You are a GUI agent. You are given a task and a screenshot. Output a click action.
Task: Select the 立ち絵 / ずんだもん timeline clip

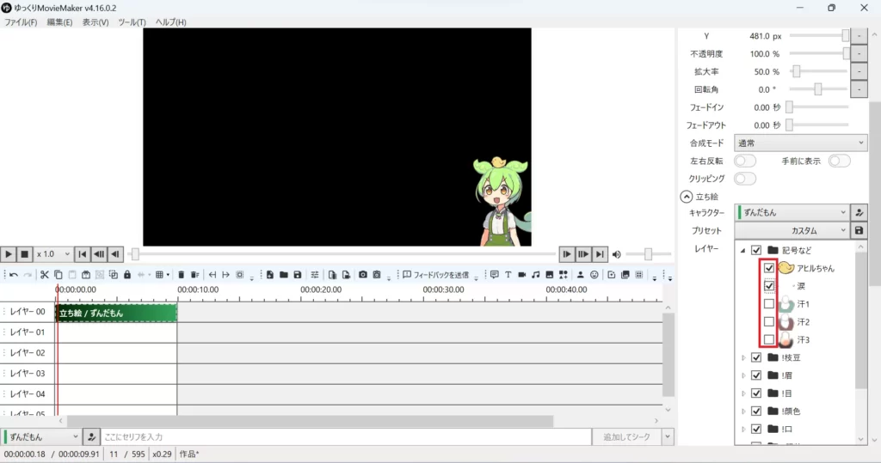click(116, 314)
